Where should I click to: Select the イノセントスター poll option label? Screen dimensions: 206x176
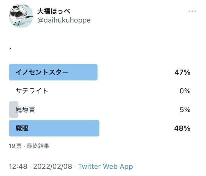pyautogui.click(x=42, y=72)
